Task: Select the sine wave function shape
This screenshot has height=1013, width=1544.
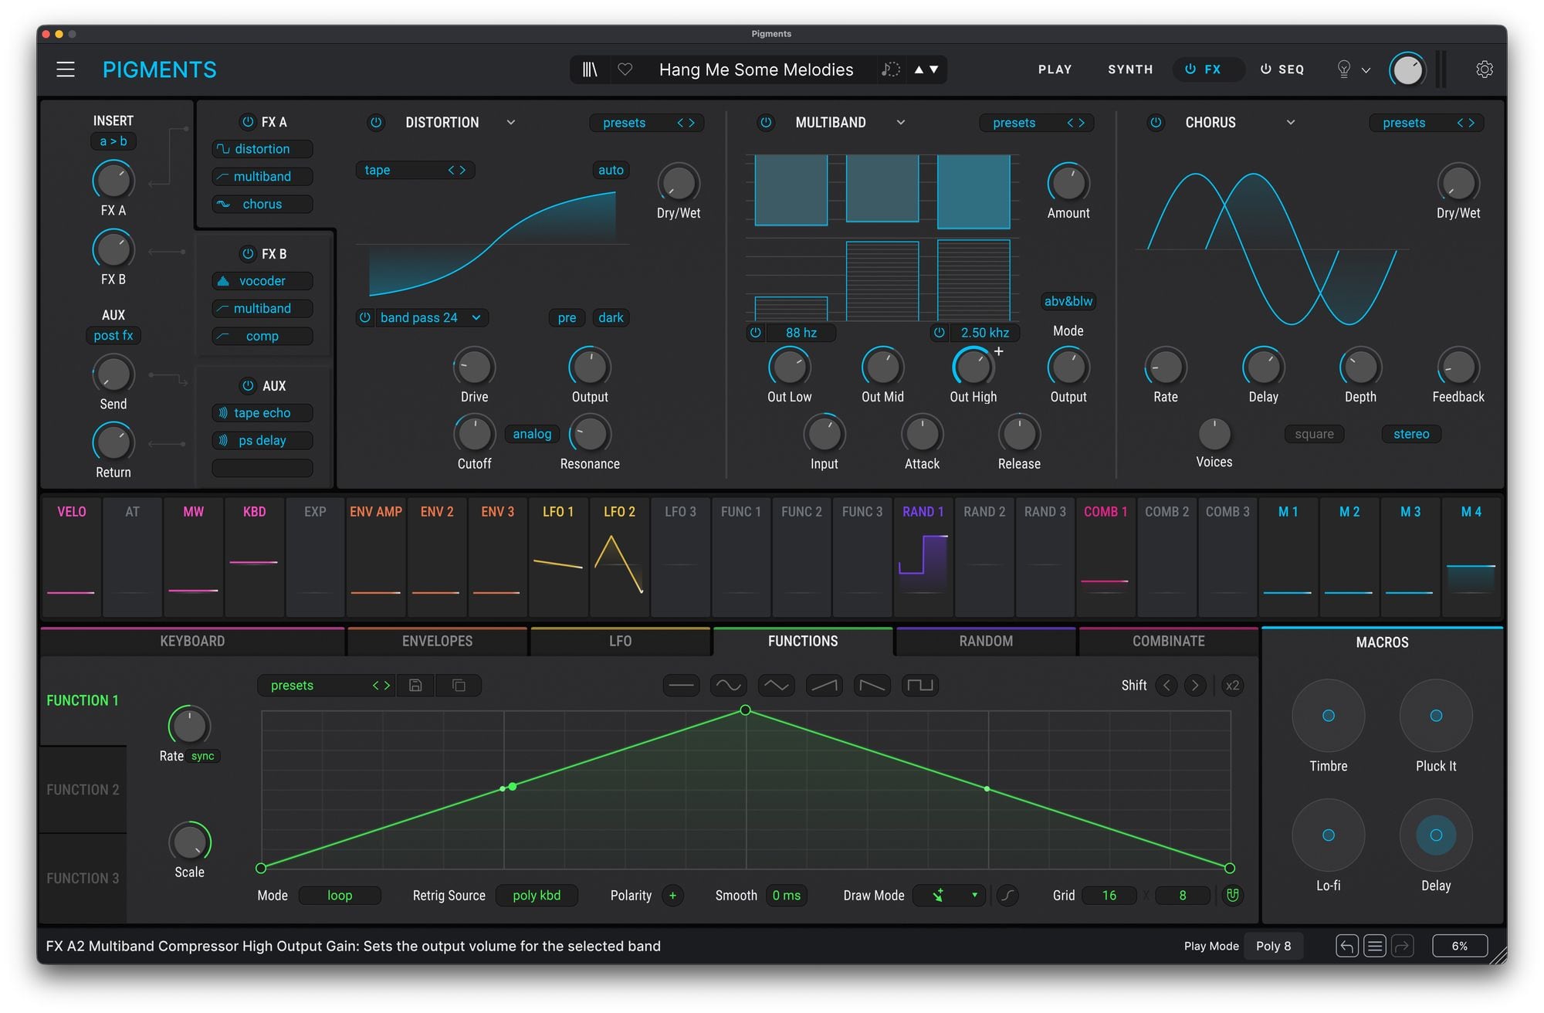Action: [x=728, y=685]
